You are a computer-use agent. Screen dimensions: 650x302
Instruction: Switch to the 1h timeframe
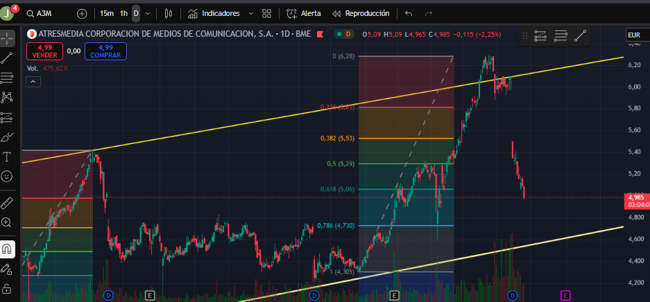[x=123, y=14]
